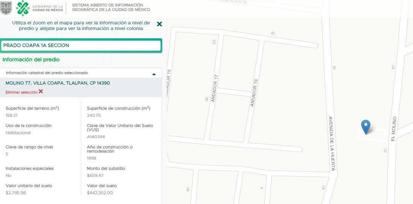Screen dimensions: 413x204
Task: Click the AVENIDA DE LA HUERTA street label
Action: coord(332,143)
